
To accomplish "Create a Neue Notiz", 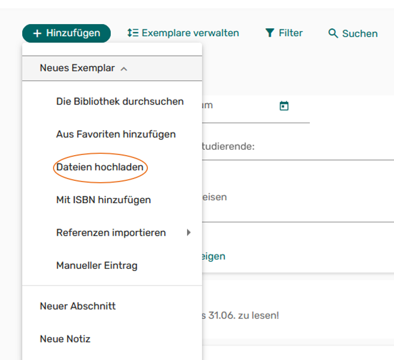I will (65, 339).
